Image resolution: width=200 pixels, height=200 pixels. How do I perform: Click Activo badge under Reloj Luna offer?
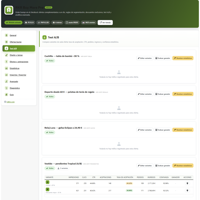tap(50, 132)
